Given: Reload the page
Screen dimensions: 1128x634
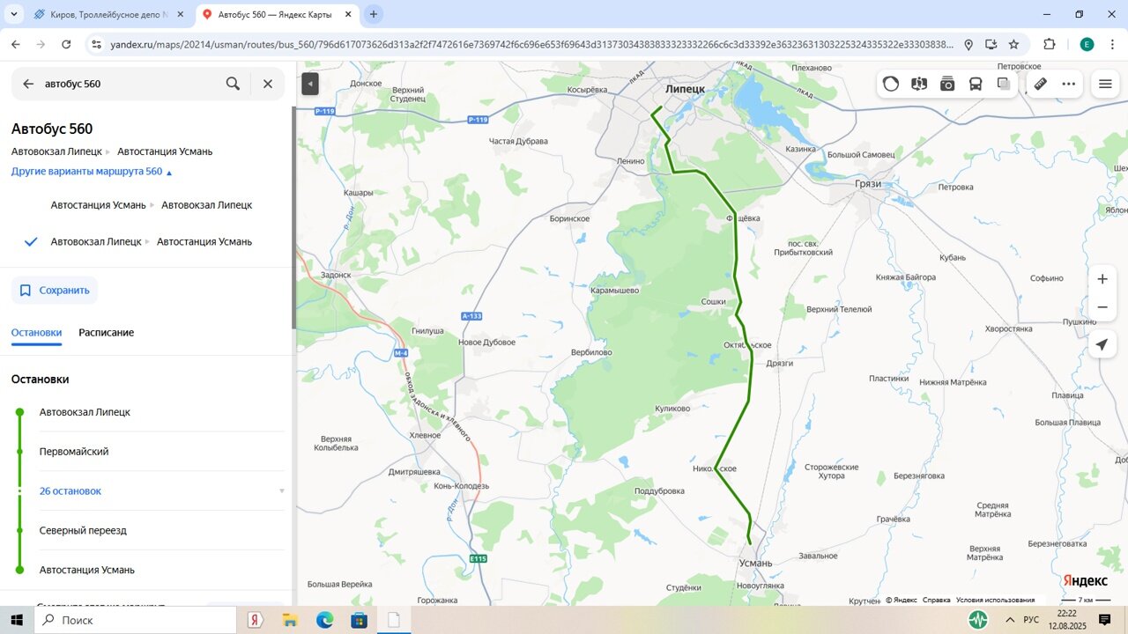Looking at the screenshot, I should pos(65,44).
